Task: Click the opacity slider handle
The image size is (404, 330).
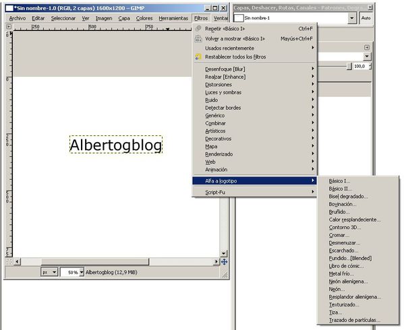Action: 349,67
